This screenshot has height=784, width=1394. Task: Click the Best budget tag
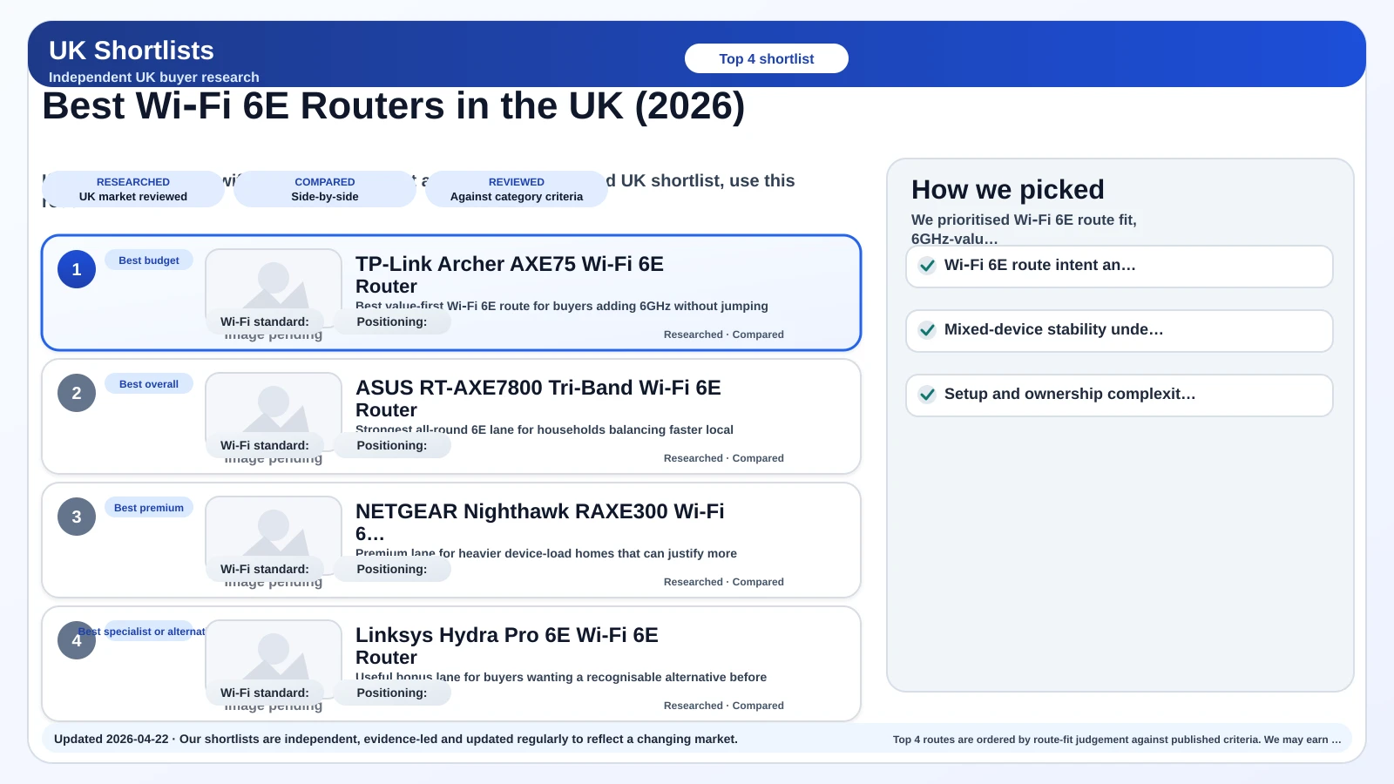click(149, 260)
